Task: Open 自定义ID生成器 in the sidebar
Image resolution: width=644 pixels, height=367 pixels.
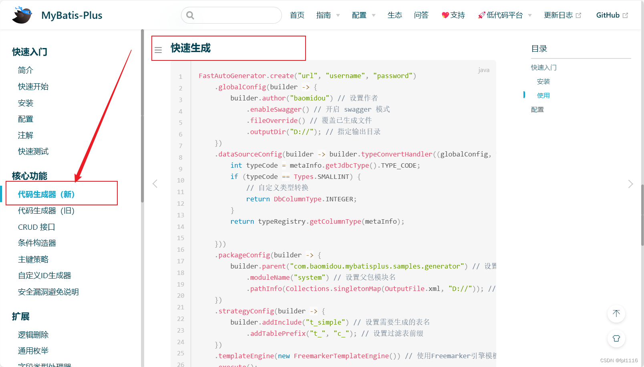Action: coord(44,275)
